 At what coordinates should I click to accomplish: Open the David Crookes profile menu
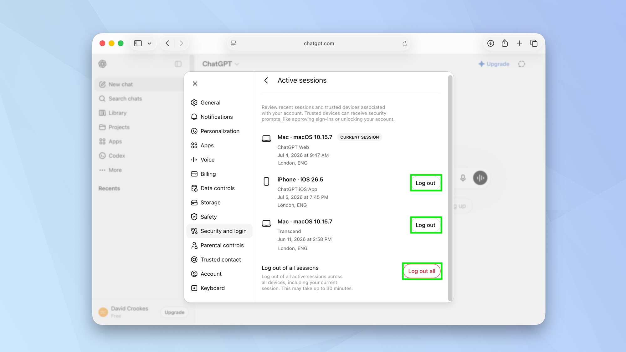[x=124, y=312]
